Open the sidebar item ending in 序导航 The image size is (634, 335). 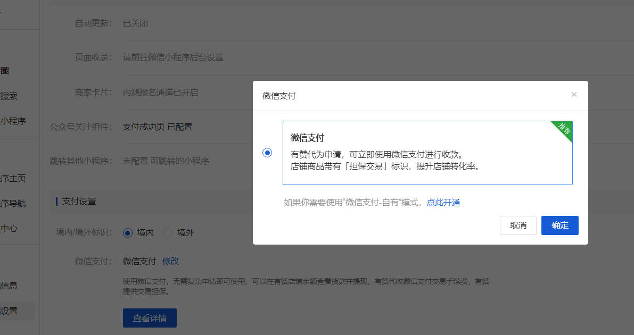pyautogui.click(x=13, y=204)
